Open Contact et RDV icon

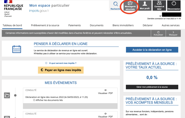[x=159, y=3]
